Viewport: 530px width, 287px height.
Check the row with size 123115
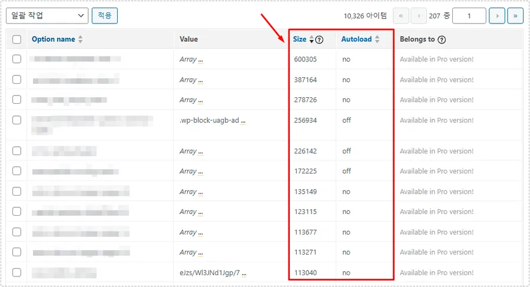coord(16,212)
